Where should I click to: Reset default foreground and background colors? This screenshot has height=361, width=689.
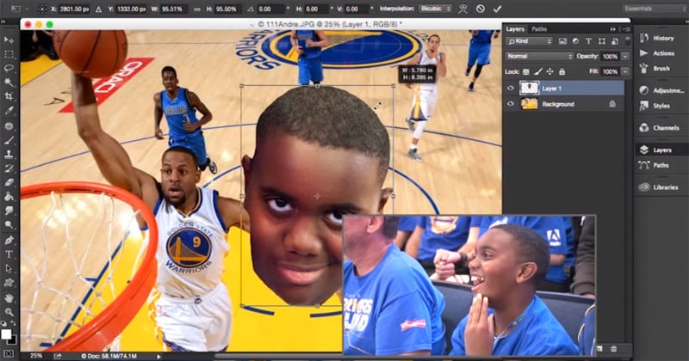(3, 324)
